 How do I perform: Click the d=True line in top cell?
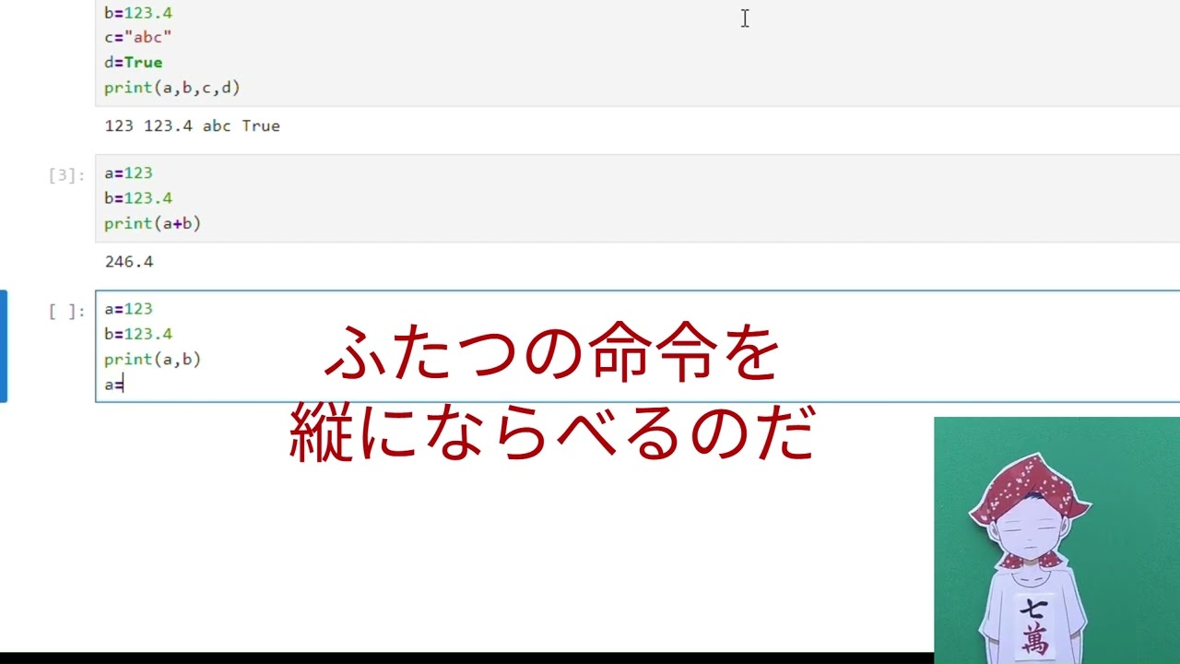tap(134, 63)
